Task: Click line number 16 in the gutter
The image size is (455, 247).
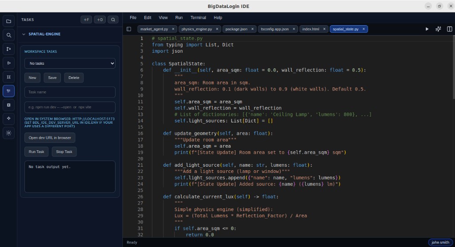Action: pyautogui.click(x=140, y=133)
